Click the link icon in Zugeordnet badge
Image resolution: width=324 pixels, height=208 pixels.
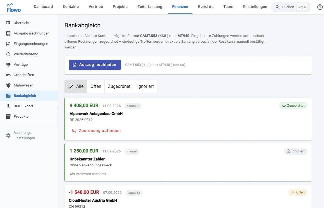(284, 106)
